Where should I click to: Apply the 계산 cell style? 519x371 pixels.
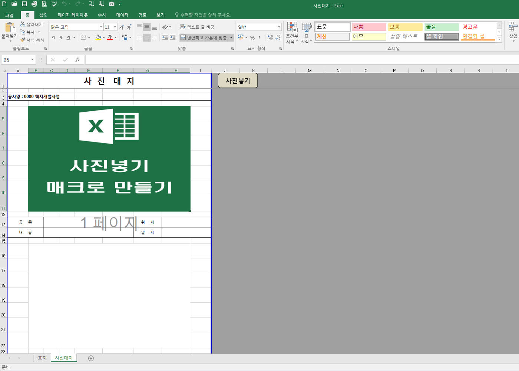tap(333, 37)
